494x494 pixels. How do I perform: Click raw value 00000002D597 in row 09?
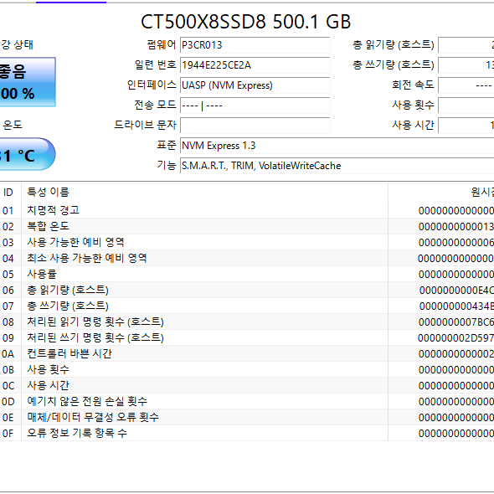(455, 338)
